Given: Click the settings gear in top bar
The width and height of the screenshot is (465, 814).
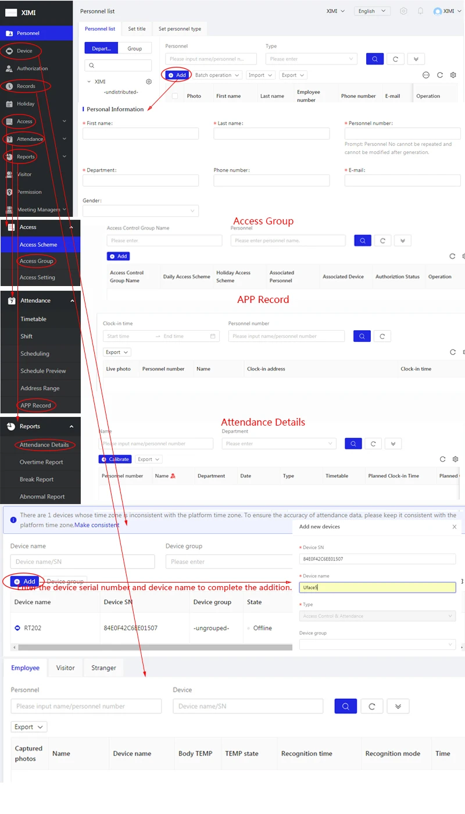Looking at the screenshot, I should tap(403, 11).
